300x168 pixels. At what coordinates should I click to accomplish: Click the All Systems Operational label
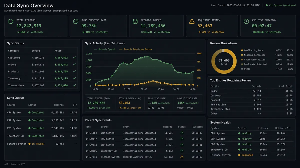[282, 5]
